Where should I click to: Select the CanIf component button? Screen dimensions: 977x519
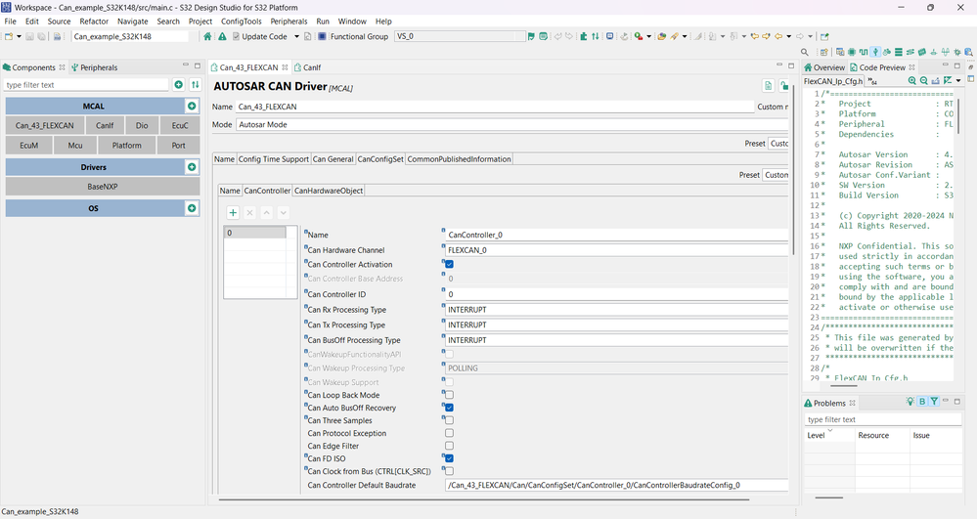pyautogui.click(x=105, y=125)
